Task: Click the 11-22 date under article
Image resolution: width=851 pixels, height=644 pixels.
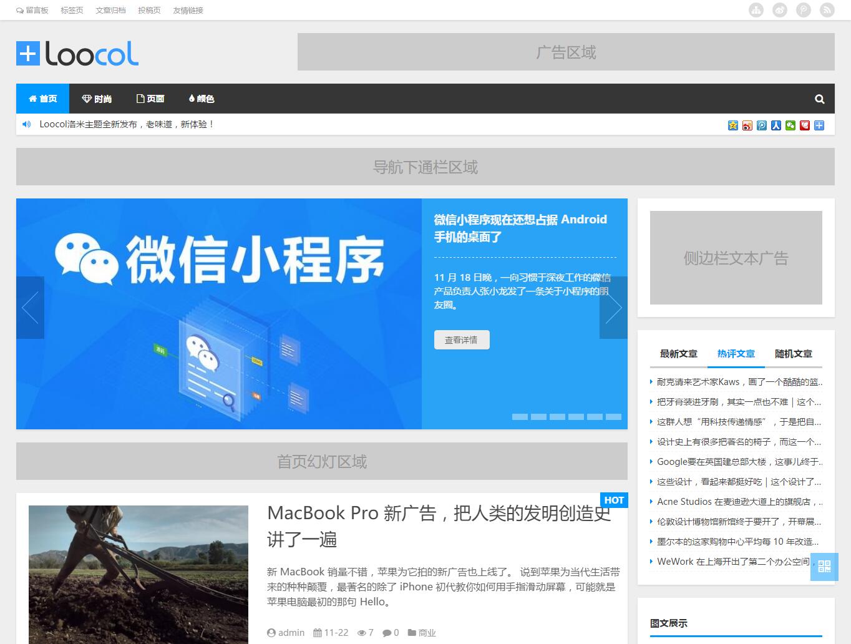Action: 336,633
